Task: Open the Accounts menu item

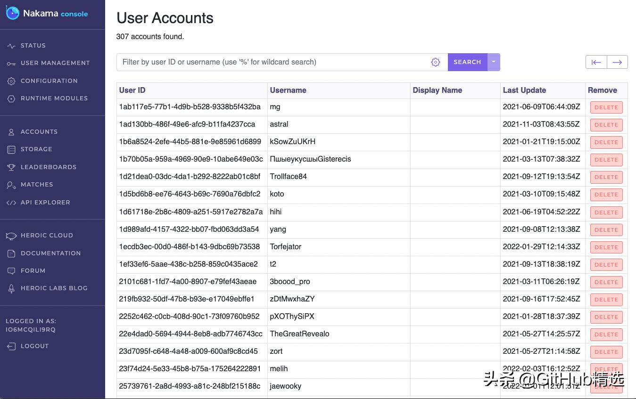Action: point(39,132)
